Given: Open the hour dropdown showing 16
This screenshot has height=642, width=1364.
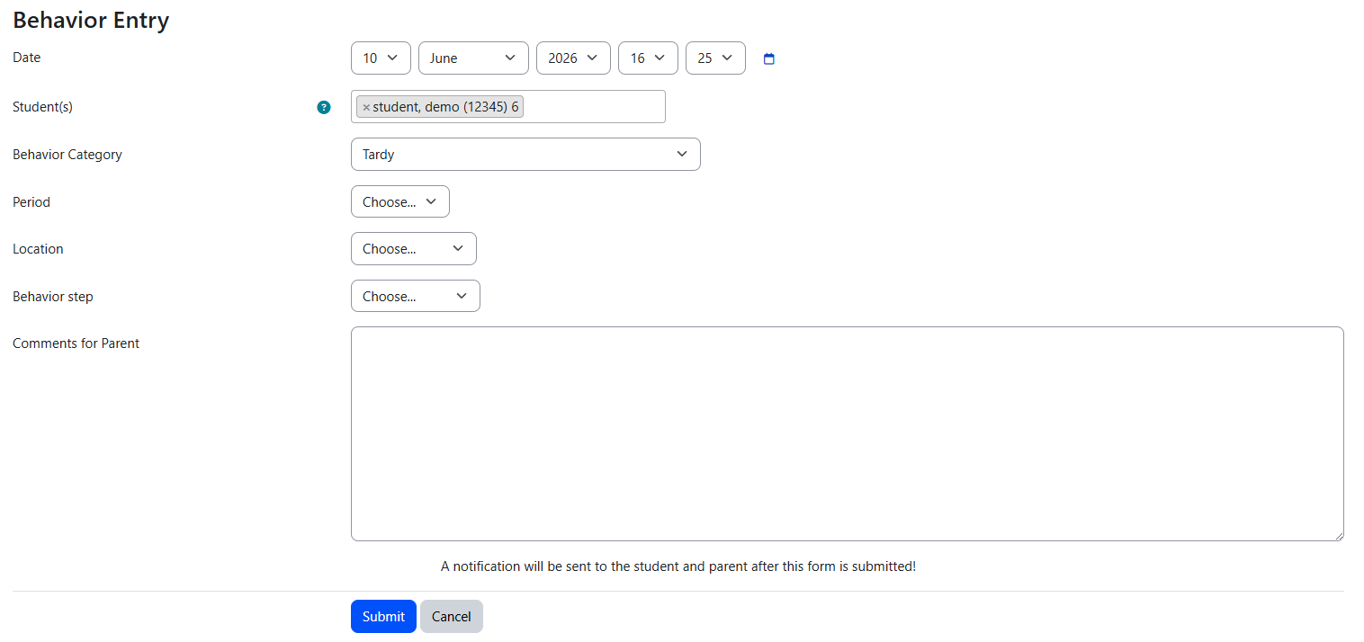Looking at the screenshot, I should coord(648,58).
